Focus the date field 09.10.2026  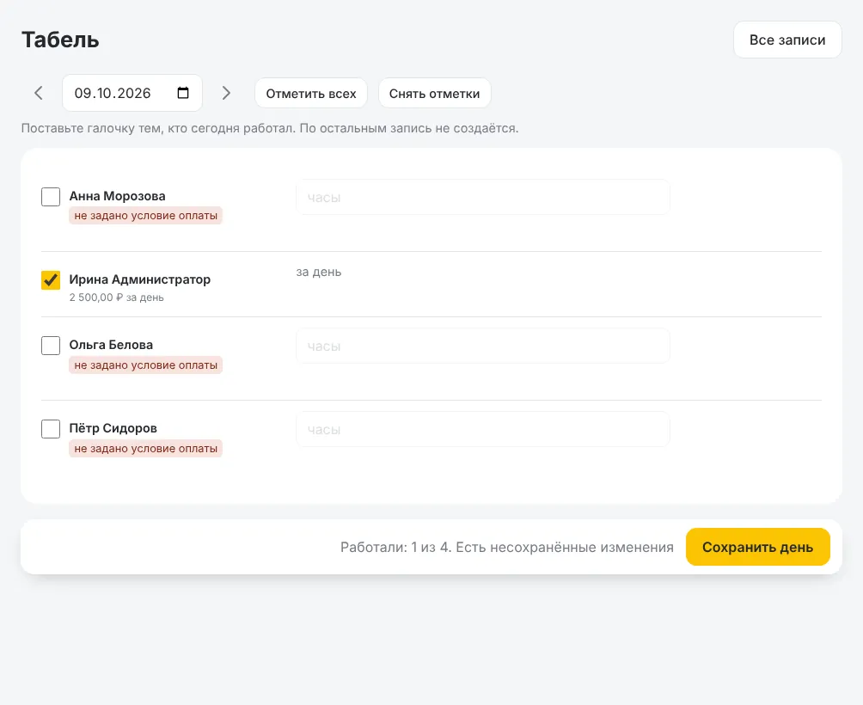(x=132, y=93)
